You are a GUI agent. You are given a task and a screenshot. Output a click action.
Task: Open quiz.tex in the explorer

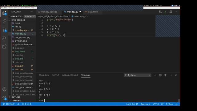point(19,69)
